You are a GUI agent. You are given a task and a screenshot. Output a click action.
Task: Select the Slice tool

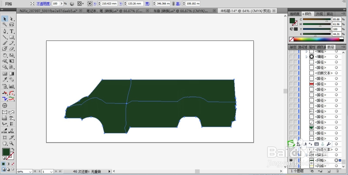point(11,137)
